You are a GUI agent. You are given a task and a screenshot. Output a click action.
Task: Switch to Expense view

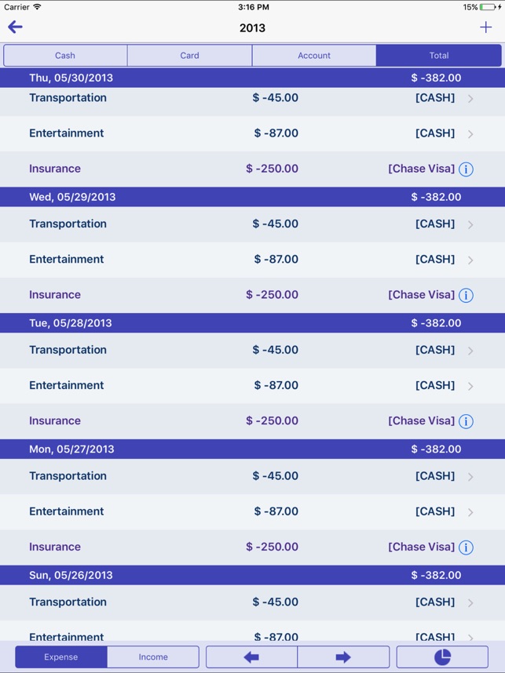(61, 657)
